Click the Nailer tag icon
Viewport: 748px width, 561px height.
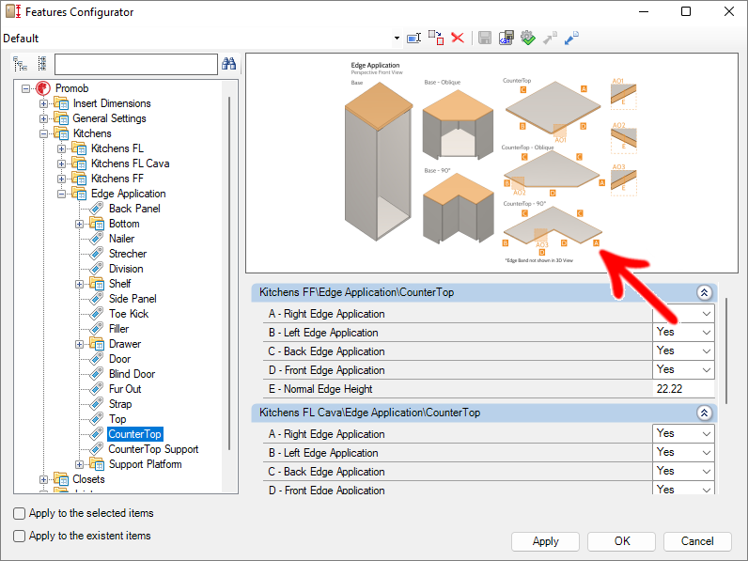(x=97, y=239)
